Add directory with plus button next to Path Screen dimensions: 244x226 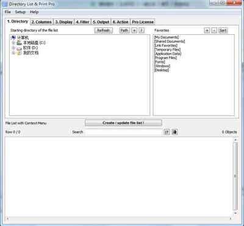coord(134,30)
